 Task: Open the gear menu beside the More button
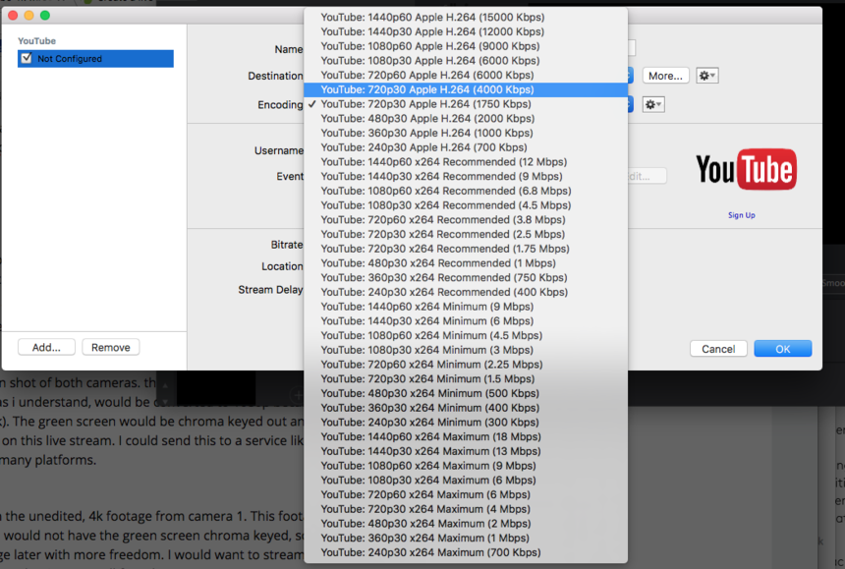[x=707, y=76]
